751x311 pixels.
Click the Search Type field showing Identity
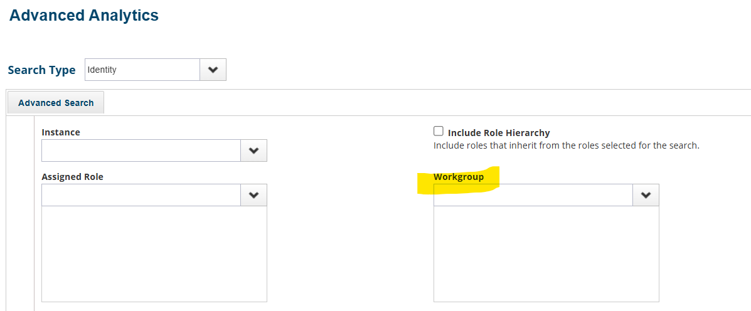point(142,70)
